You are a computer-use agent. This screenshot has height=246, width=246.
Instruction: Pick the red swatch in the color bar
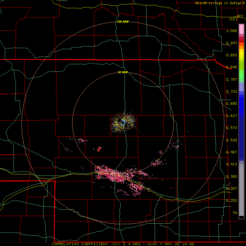click(x=241, y=41)
